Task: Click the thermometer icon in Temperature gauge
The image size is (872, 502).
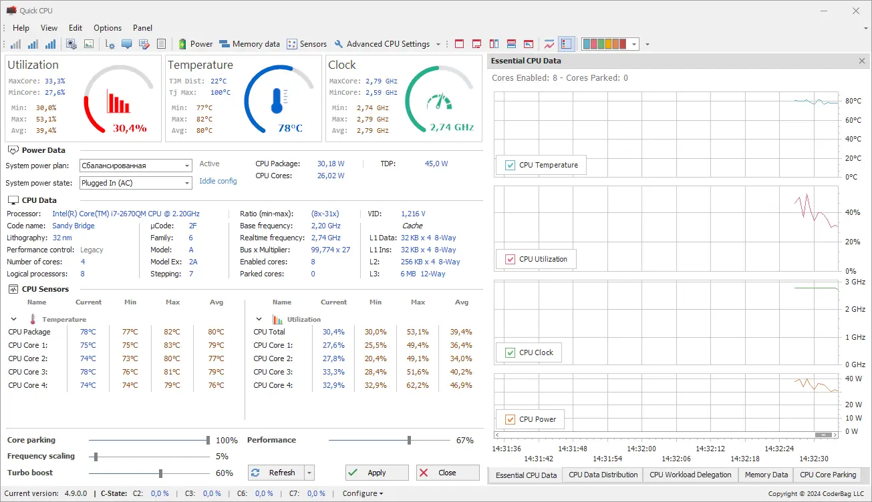Action: tap(279, 101)
